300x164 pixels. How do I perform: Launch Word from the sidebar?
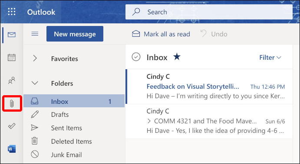12,149
